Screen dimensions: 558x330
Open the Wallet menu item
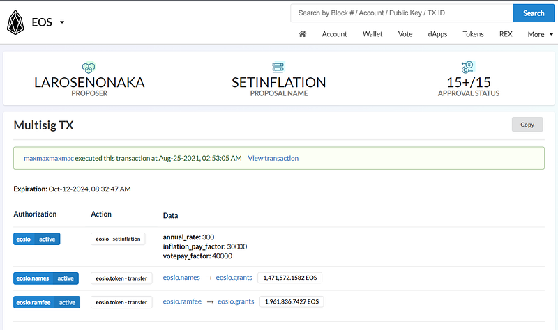(x=372, y=34)
